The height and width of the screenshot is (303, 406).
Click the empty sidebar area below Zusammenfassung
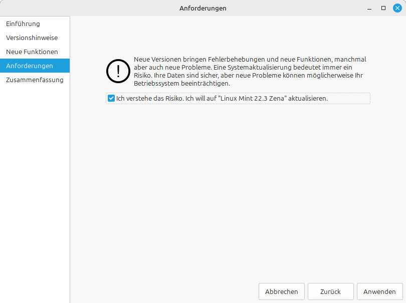[x=35, y=190]
